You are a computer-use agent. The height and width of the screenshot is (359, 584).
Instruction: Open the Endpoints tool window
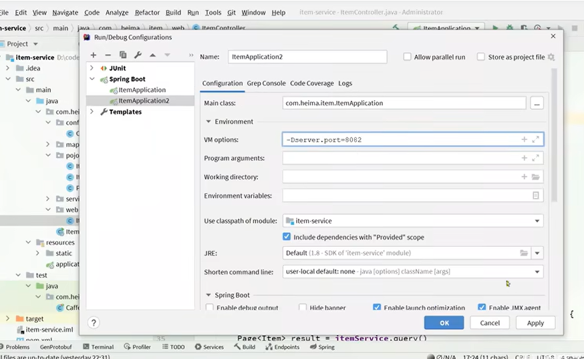(283, 347)
